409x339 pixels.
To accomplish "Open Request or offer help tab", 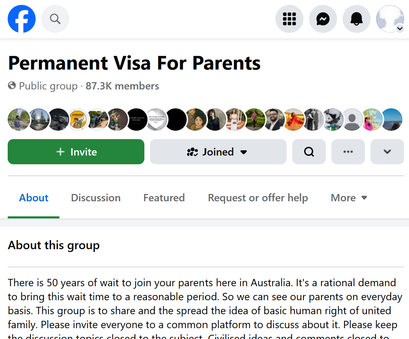I will point(258,198).
